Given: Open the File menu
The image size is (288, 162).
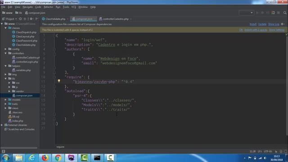Looking at the screenshot, I should pos(3,7).
